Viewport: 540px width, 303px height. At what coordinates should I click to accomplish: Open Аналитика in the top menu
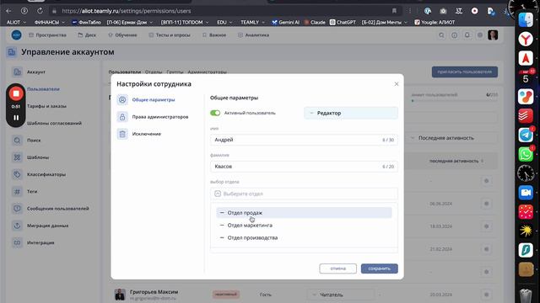253,35
